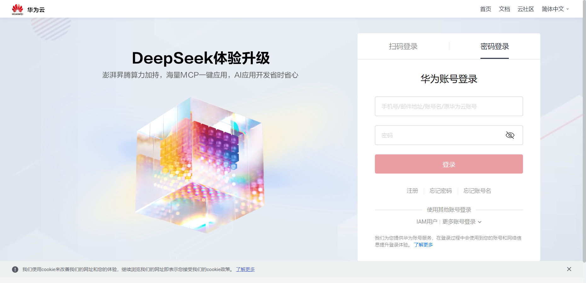Dismiss the cookie notice banner
This screenshot has width=586, height=283.
(x=569, y=269)
